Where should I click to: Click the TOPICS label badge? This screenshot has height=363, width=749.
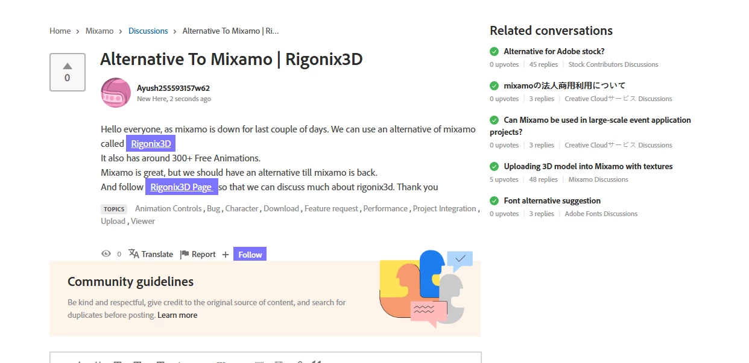tap(114, 209)
